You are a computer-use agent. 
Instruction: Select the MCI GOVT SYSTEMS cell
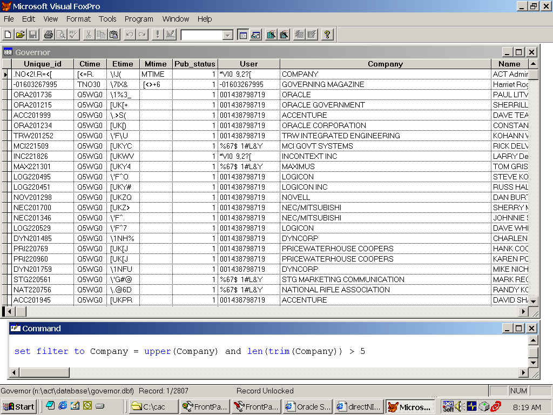pos(386,146)
